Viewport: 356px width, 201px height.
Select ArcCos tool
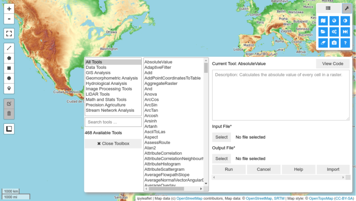click(174, 100)
